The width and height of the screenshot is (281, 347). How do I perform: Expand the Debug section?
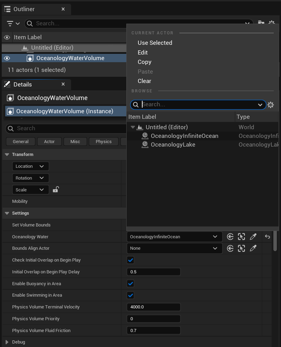pos(7,342)
